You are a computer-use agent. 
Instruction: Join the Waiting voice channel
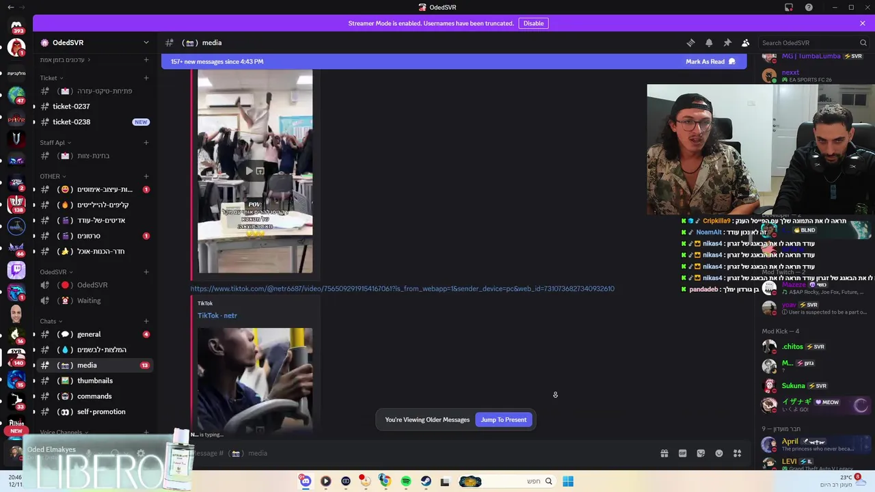[x=94, y=301]
